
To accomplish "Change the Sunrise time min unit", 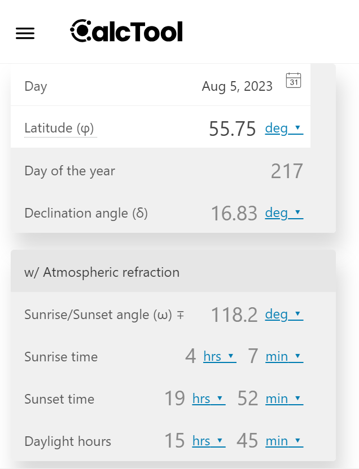I will [x=284, y=356].
